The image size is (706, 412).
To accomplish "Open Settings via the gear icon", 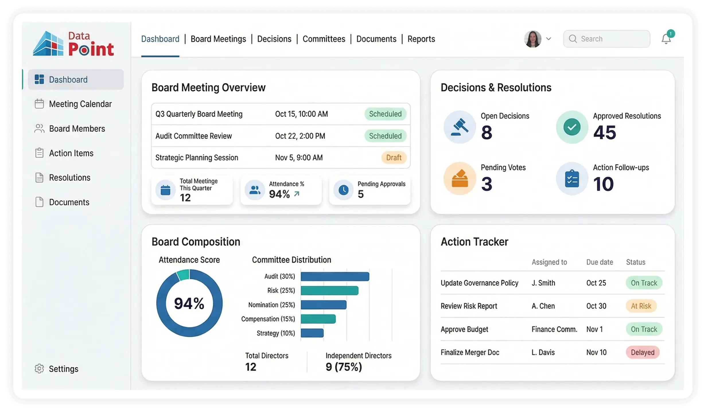I will point(39,369).
